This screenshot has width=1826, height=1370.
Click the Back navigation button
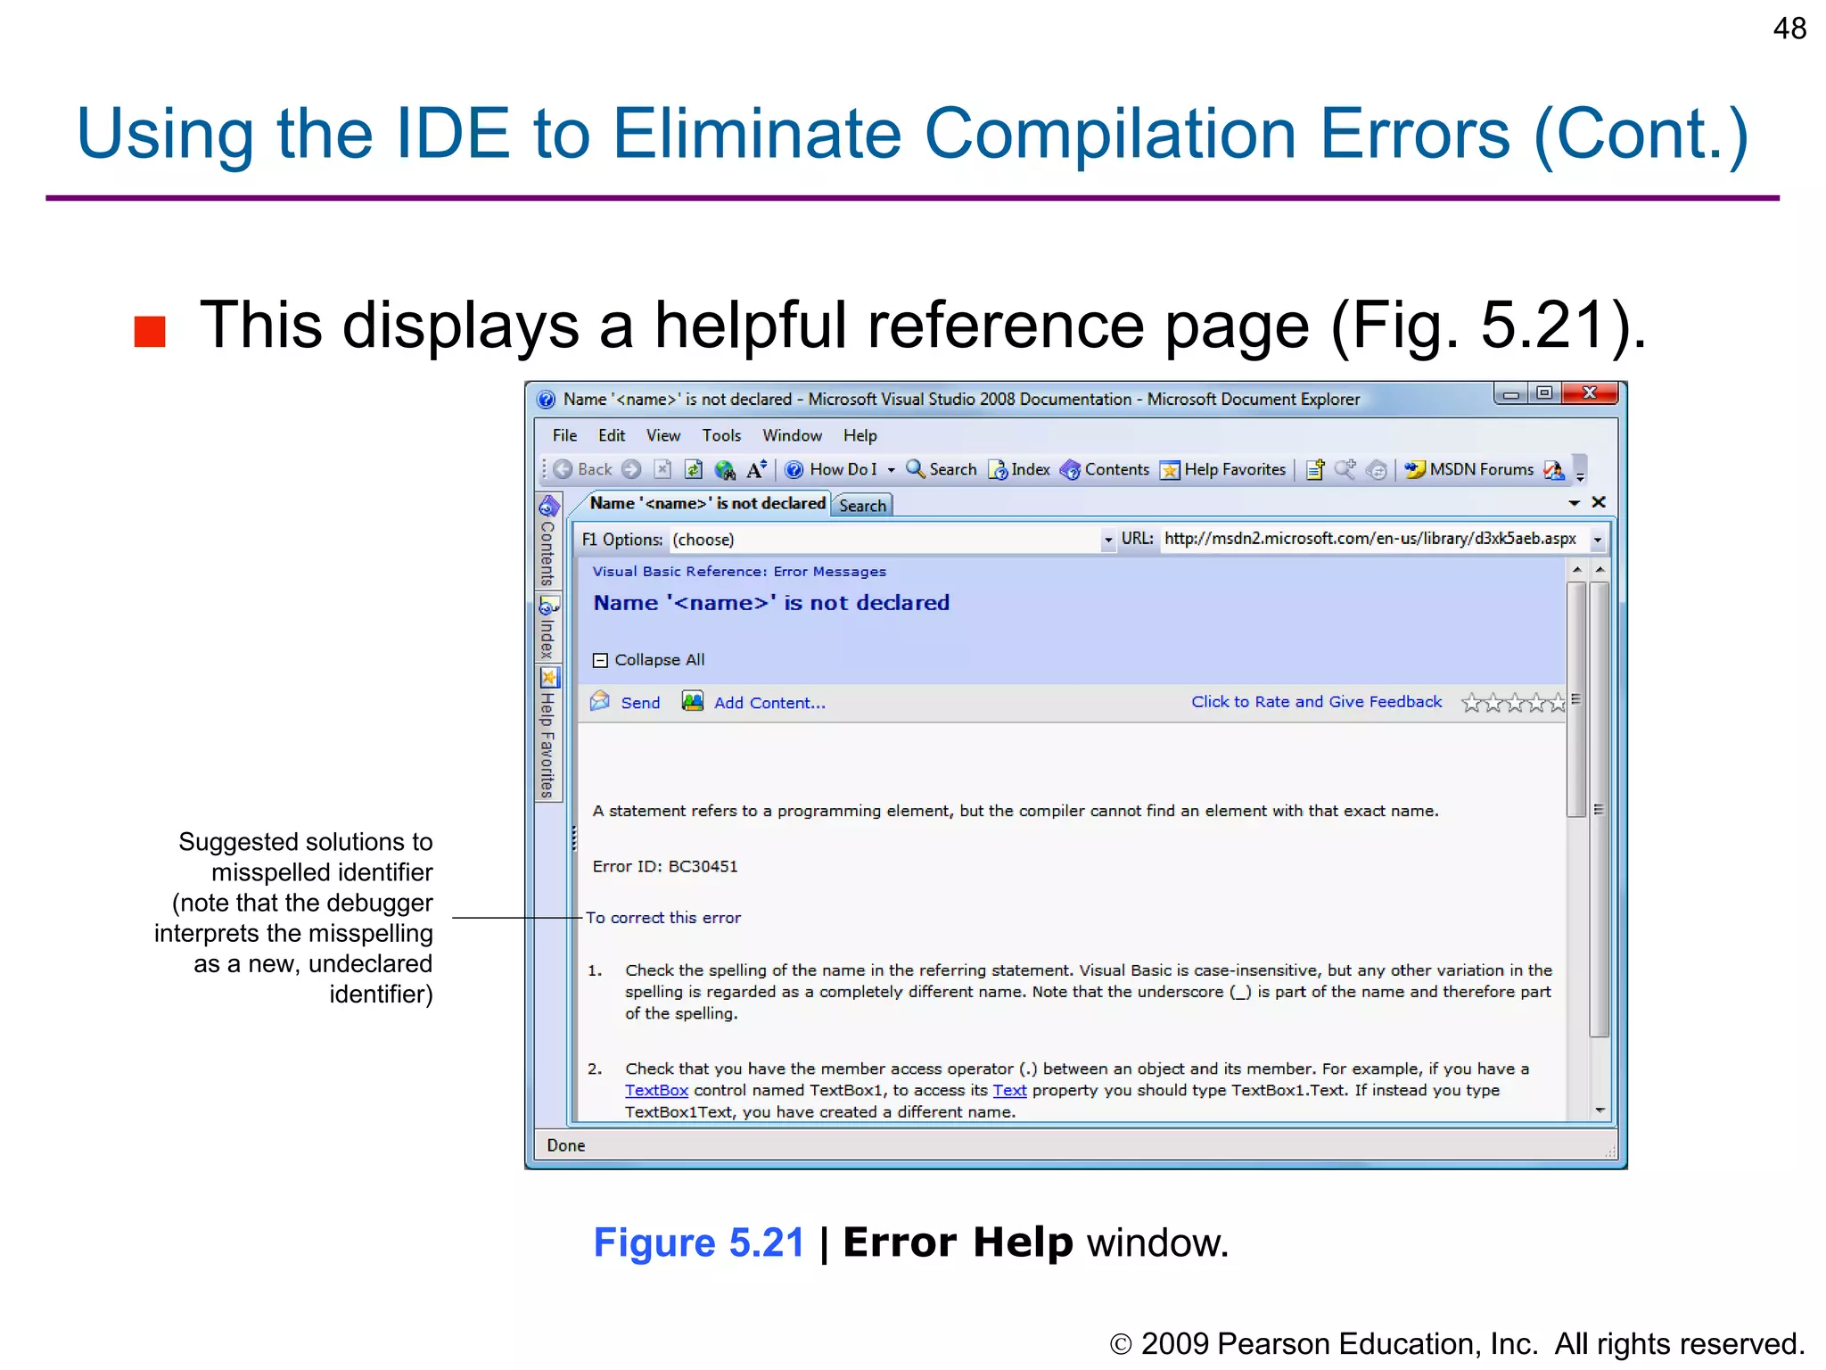(583, 469)
